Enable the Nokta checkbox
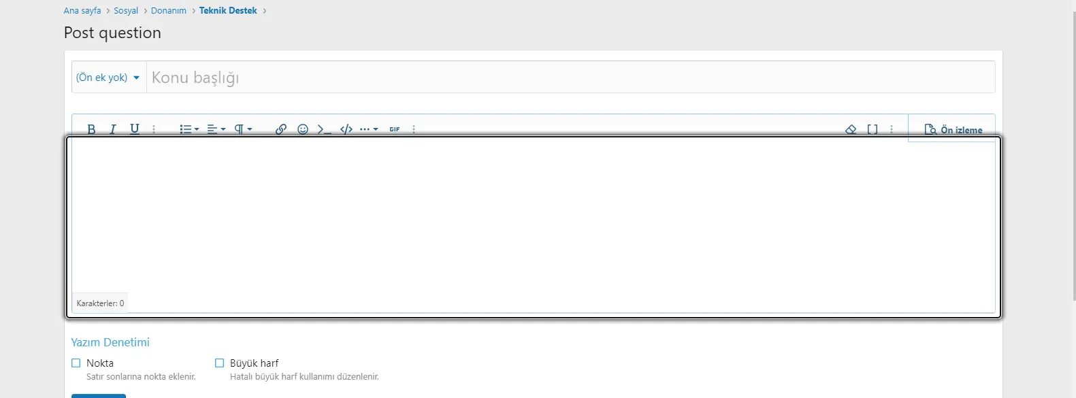Screen dimensions: 1076x398 76,363
